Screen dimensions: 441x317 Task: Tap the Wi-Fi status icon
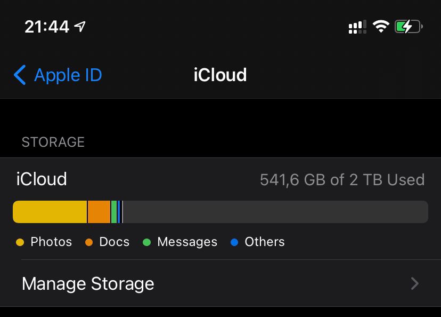tap(381, 27)
